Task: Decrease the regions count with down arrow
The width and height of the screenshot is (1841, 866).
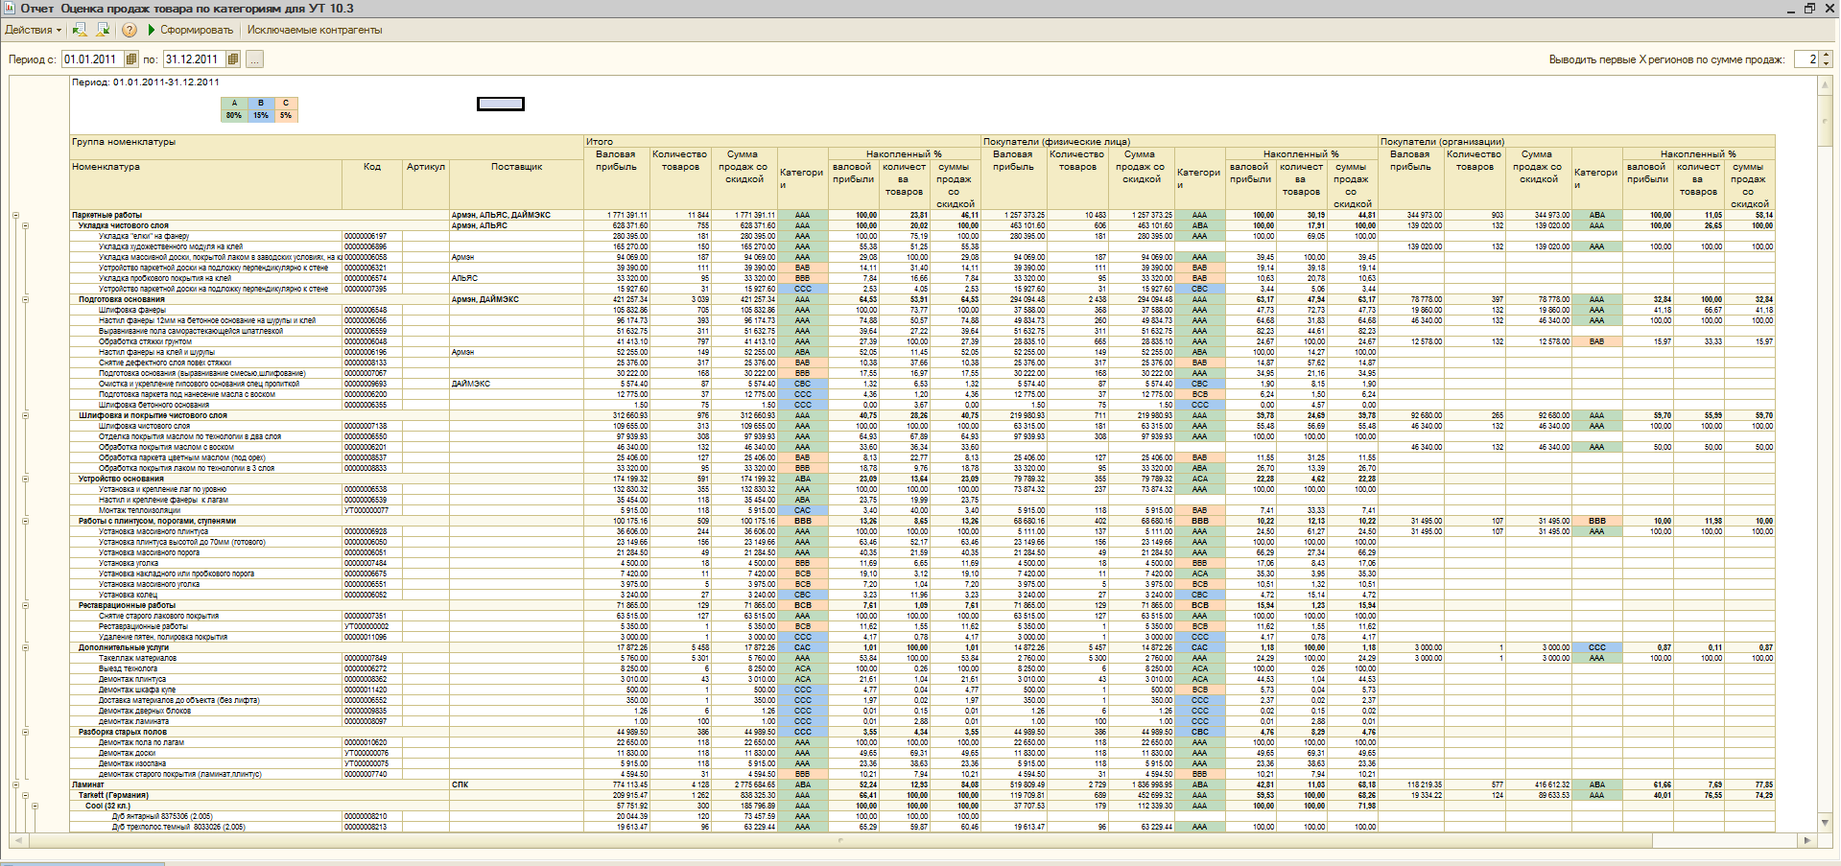Action: [1825, 63]
